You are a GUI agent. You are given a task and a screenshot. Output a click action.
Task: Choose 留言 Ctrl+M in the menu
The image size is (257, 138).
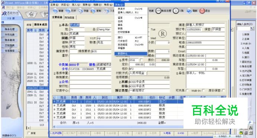point(131,18)
